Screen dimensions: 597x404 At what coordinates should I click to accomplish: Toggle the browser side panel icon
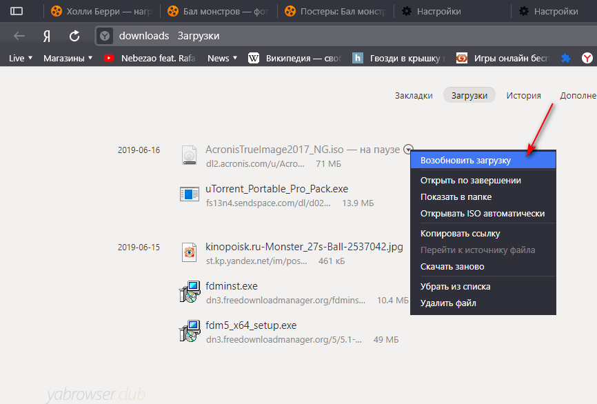[17, 12]
